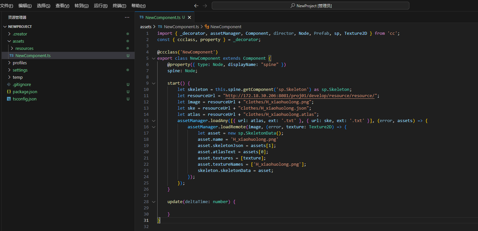Fold the start method at line 9
The height and width of the screenshot is (231, 478).
tap(153, 83)
